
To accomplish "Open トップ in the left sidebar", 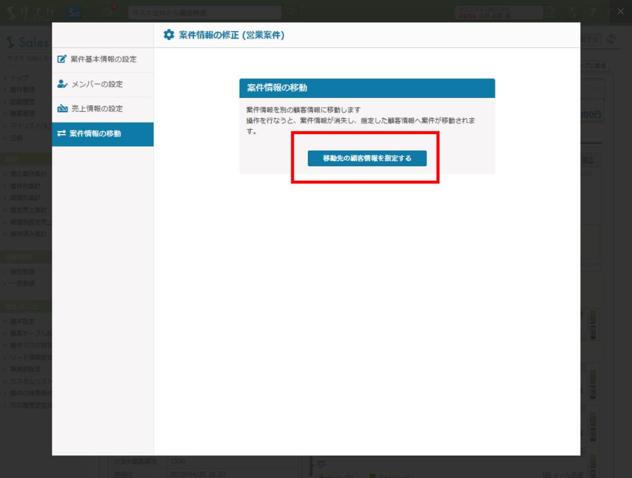I will click(x=19, y=78).
